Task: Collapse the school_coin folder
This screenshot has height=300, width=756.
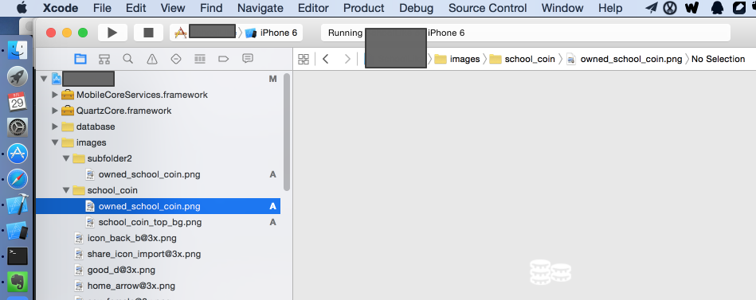Action: (x=67, y=190)
